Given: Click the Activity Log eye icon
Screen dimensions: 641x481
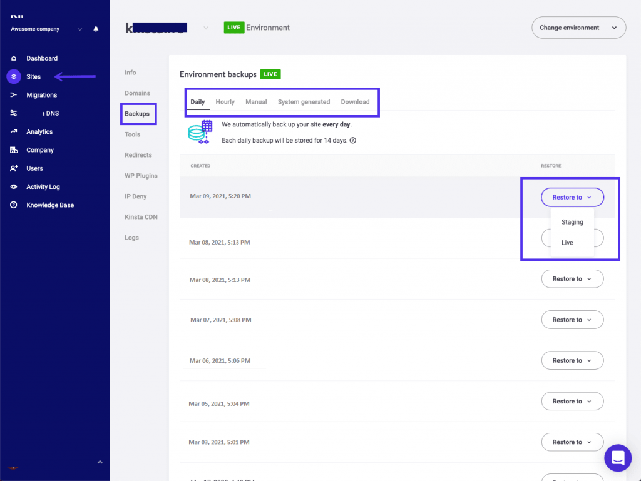Looking at the screenshot, I should (x=14, y=187).
